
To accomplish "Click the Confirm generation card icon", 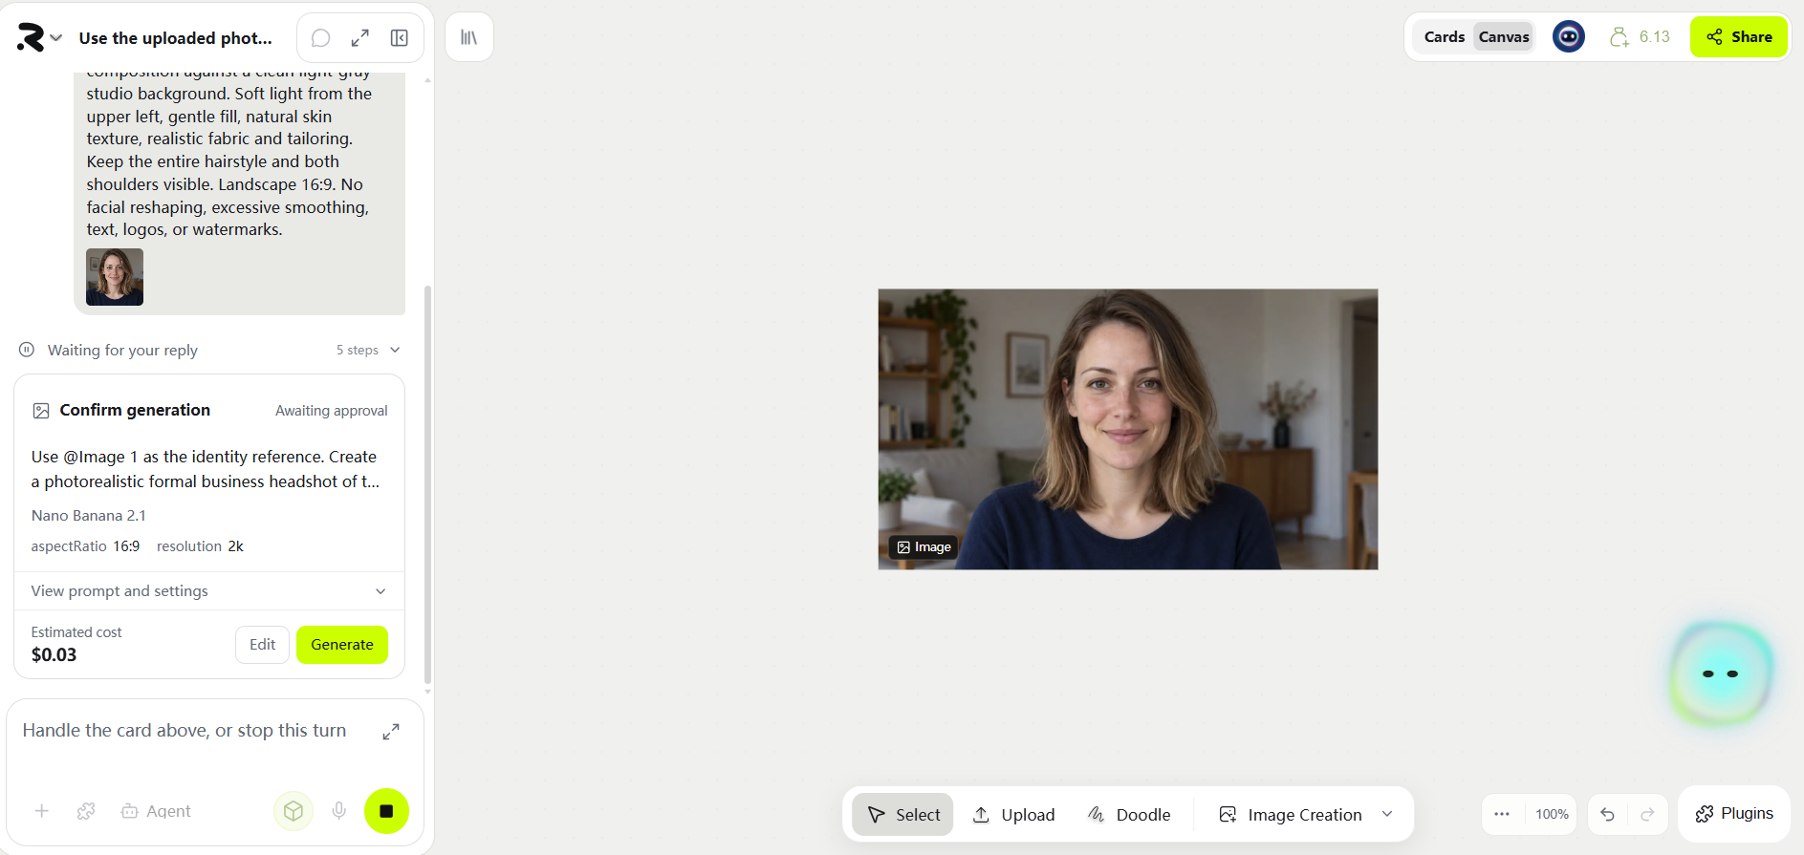I will point(41,411).
